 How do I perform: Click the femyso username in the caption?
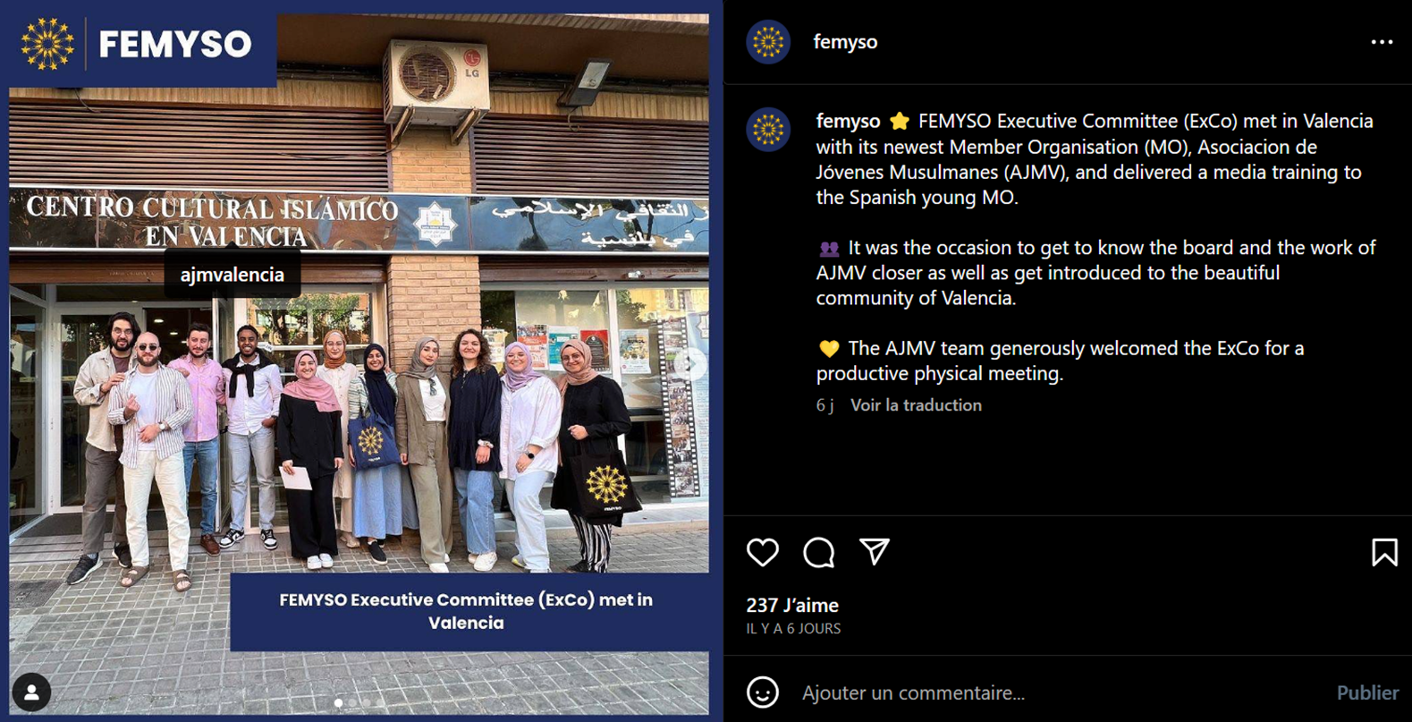click(x=848, y=121)
